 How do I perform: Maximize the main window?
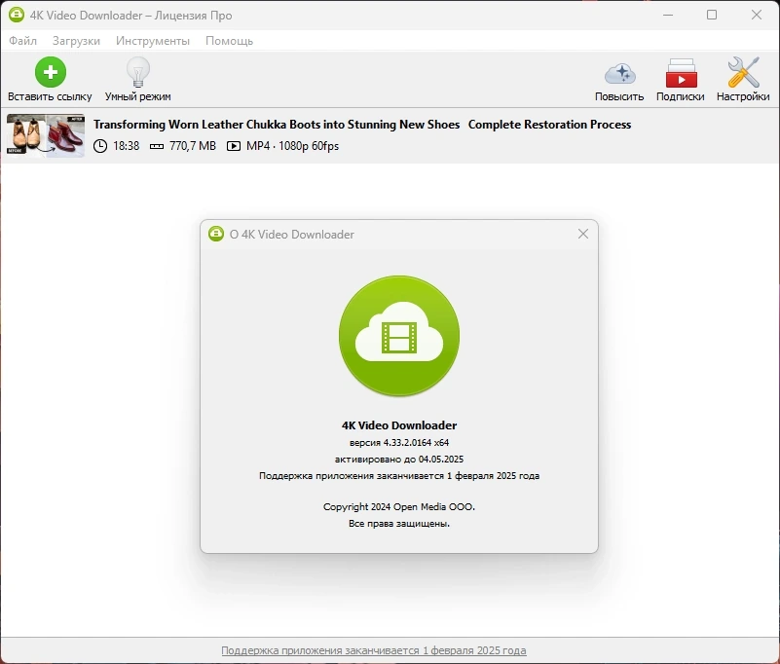712,15
